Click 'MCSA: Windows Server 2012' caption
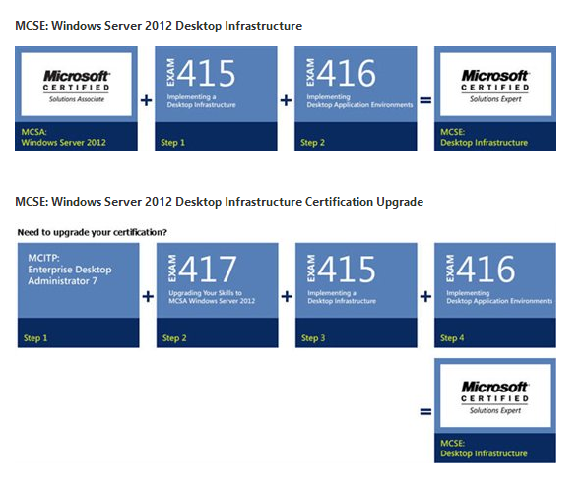The width and height of the screenshot is (585, 481). click(63, 137)
